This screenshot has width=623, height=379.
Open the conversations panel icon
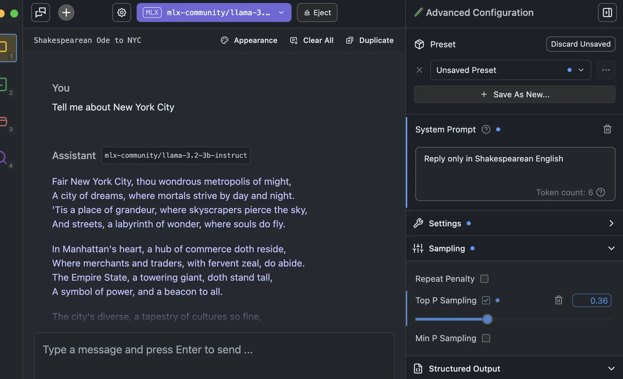pyautogui.click(x=40, y=12)
